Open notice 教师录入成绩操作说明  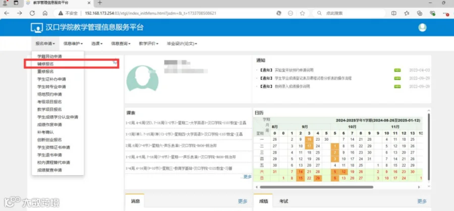tap(292, 86)
